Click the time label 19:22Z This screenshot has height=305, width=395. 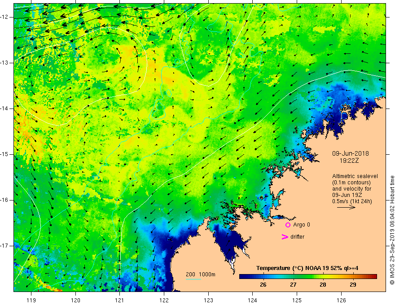(349, 161)
